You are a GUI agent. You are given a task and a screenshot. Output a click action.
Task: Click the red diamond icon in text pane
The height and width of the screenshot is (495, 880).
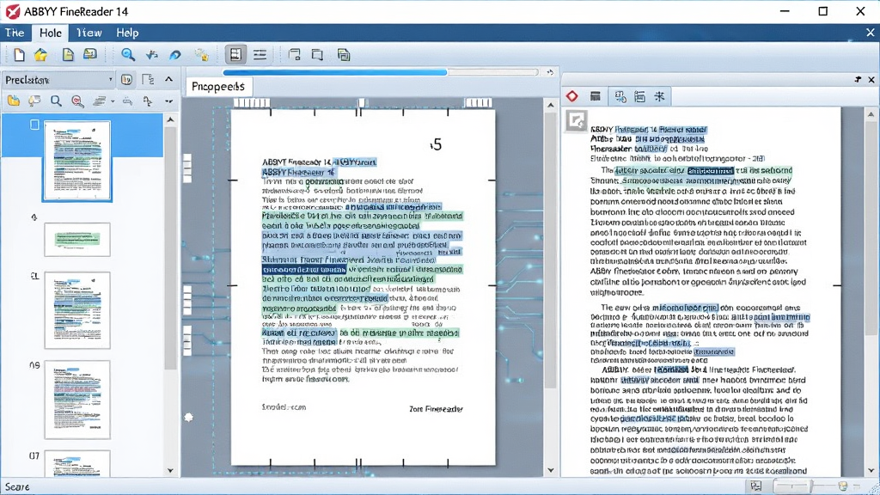click(571, 96)
